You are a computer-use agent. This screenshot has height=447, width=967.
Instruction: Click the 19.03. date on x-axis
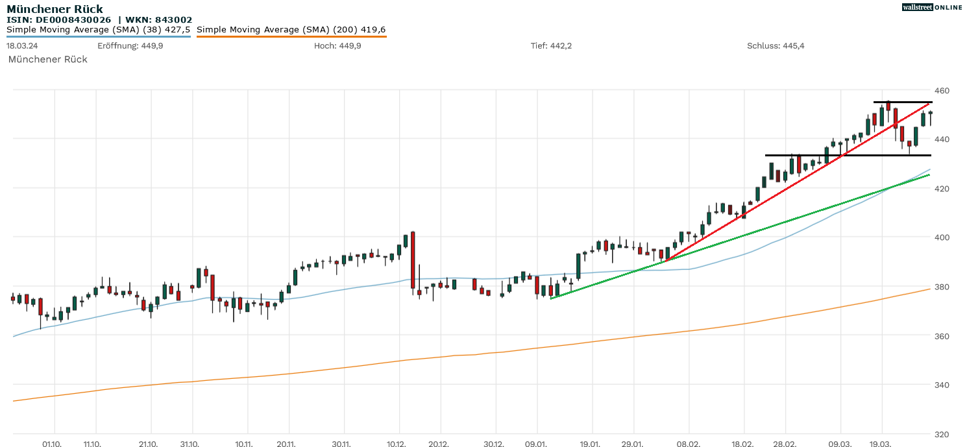pyautogui.click(x=881, y=444)
